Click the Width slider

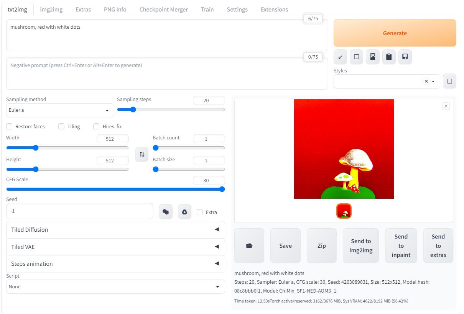click(x=67, y=148)
